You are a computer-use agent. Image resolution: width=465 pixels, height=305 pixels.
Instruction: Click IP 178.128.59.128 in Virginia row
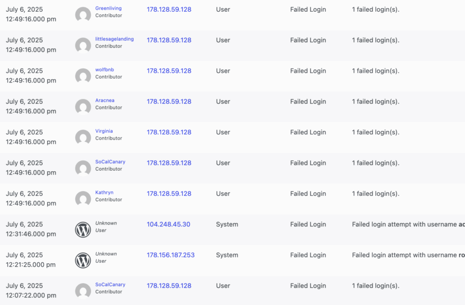[x=169, y=132]
